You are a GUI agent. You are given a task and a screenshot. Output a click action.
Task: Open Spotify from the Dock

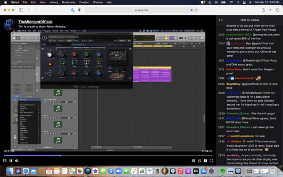(x=222, y=171)
